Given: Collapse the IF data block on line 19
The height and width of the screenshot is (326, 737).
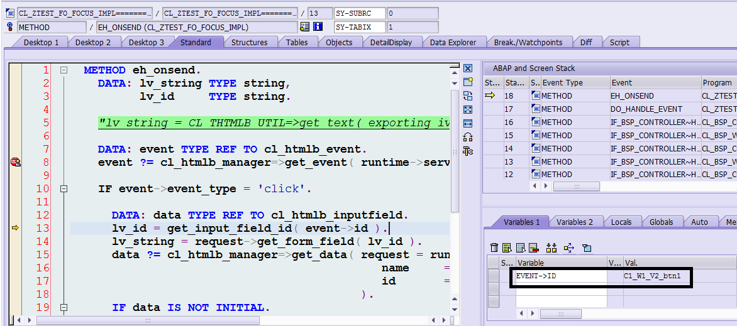Looking at the screenshot, I should tap(64, 308).
